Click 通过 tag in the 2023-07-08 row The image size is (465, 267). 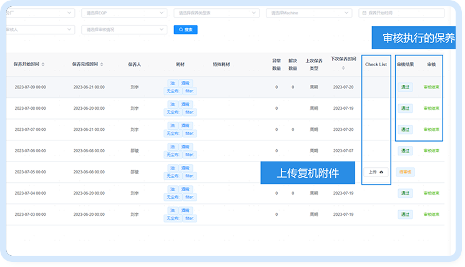pyautogui.click(x=406, y=108)
